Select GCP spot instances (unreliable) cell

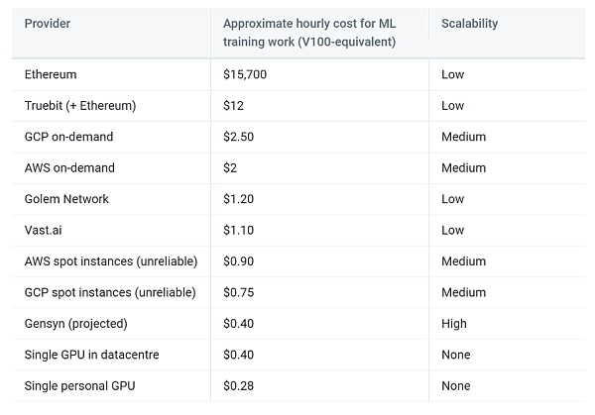(x=110, y=293)
